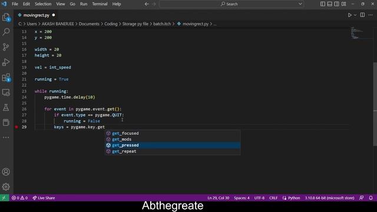Click Coding breadcrumb folder
The width and height of the screenshot is (377, 212).
coord(111,24)
